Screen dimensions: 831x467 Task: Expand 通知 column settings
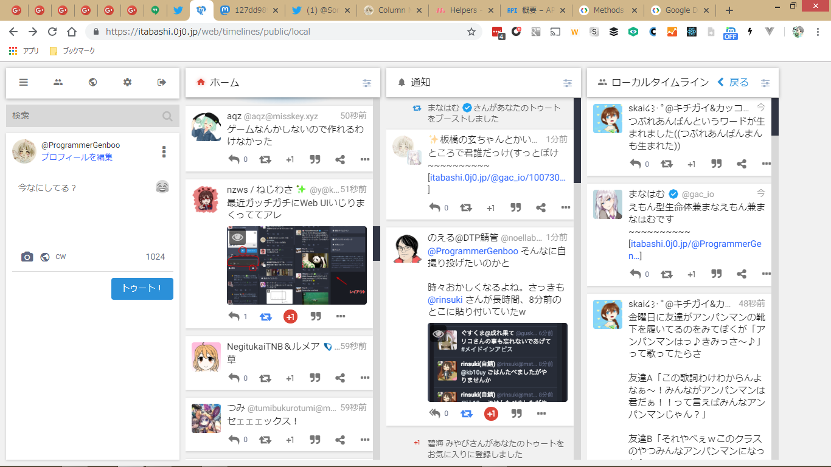coord(568,83)
